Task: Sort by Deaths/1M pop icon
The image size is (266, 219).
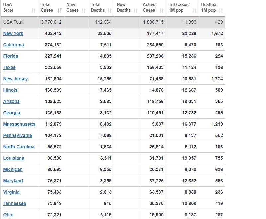Action: point(221,11)
